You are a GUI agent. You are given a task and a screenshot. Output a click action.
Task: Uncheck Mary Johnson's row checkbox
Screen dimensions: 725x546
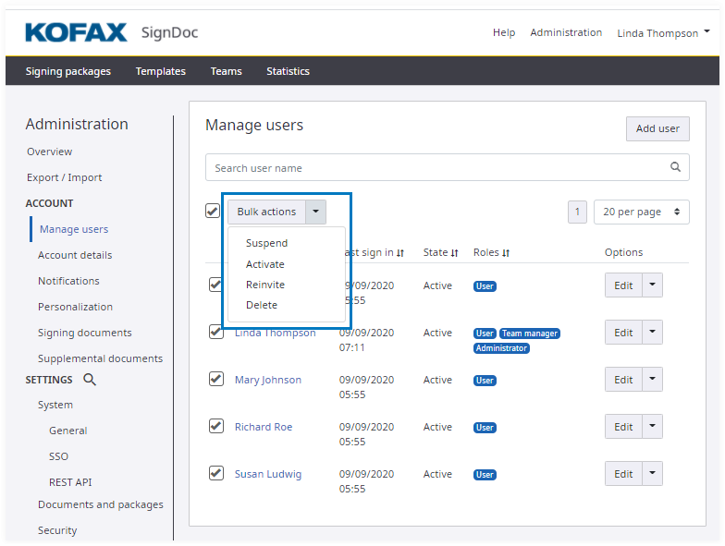216,379
